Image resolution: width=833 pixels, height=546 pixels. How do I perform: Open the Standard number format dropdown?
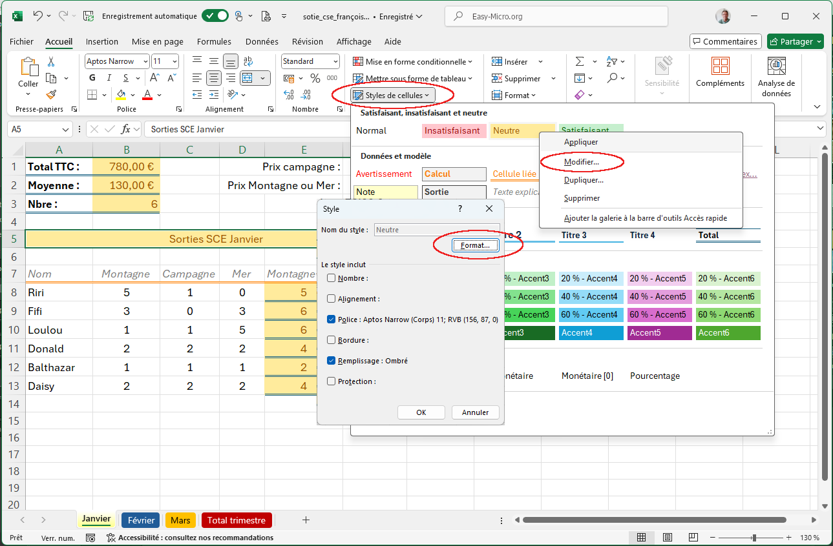coord(335,61)
